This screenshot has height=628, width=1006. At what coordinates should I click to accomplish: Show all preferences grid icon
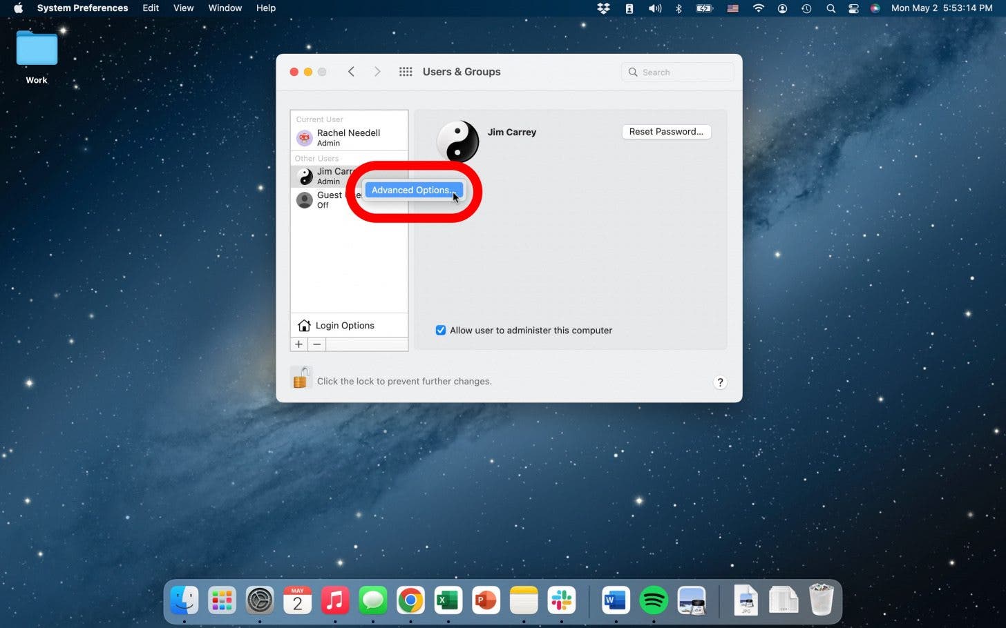[406, 72]
